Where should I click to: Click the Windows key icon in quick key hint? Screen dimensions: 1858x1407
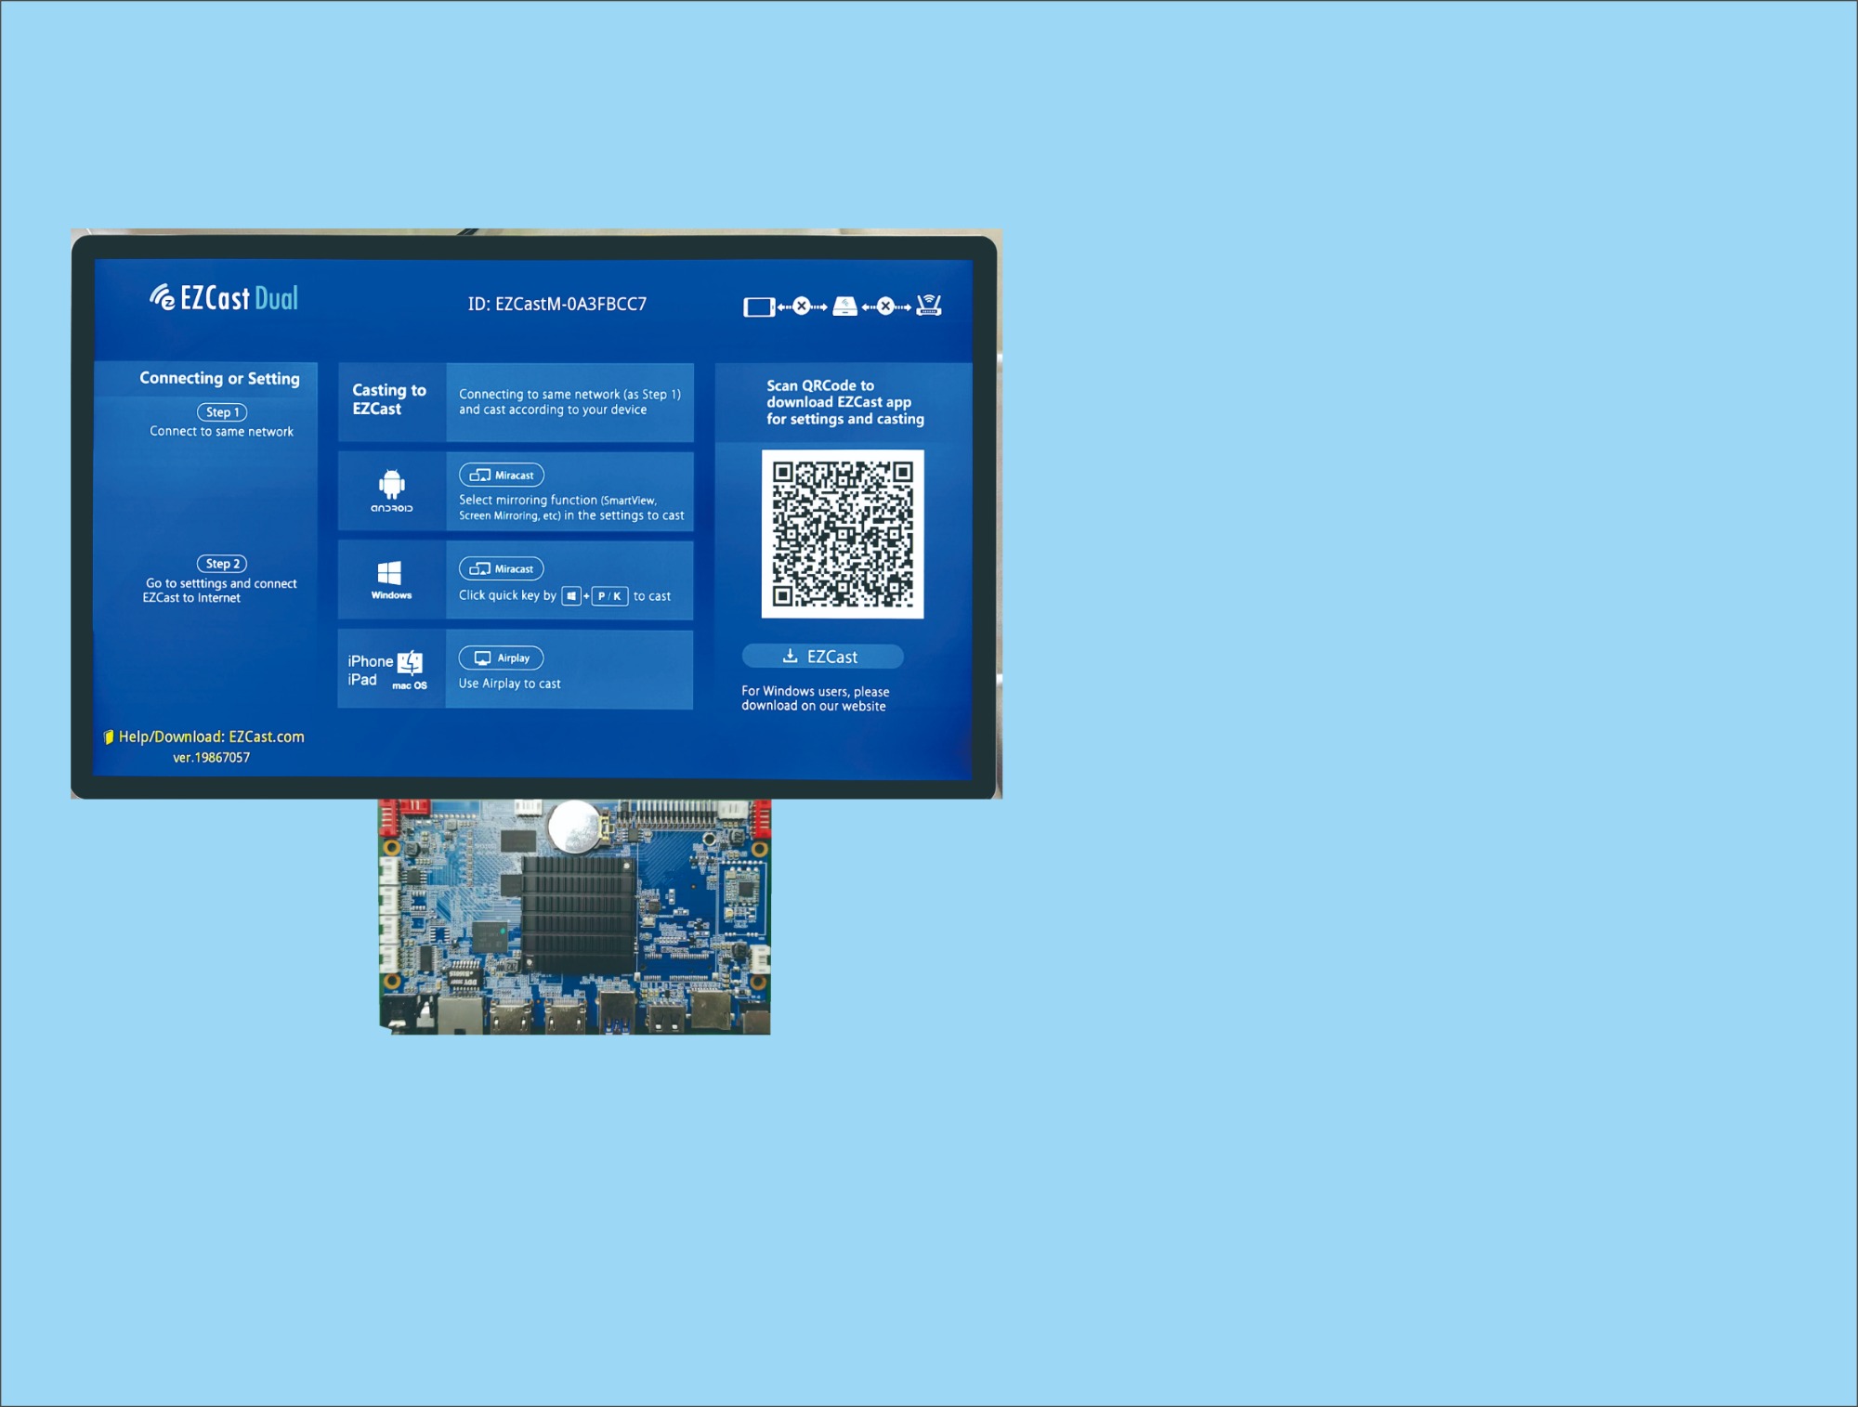coord(571,596)
